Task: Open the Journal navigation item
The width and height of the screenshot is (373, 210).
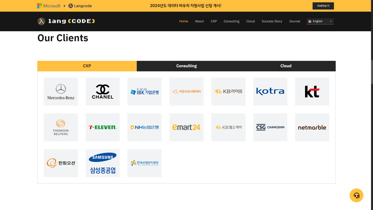Action: (294, 21)
